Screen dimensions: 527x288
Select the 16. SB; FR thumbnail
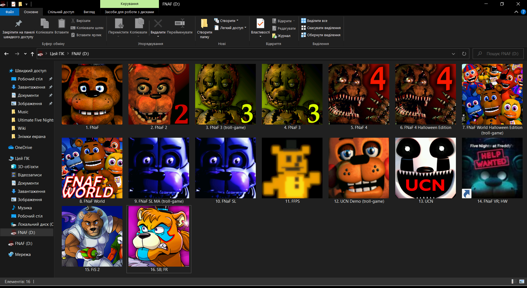(159, 236)
